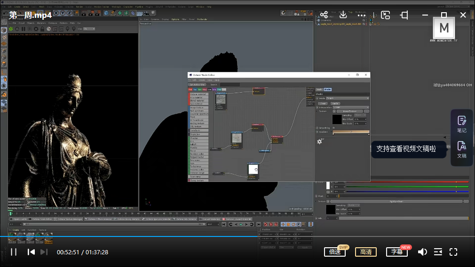The image size is (475, 267).
Task: Click the Remove Unused Materials button
Action: coord(237,219)
